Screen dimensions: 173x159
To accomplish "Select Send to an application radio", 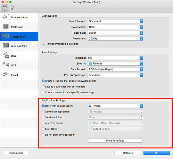I will click(x=43, y=112).
